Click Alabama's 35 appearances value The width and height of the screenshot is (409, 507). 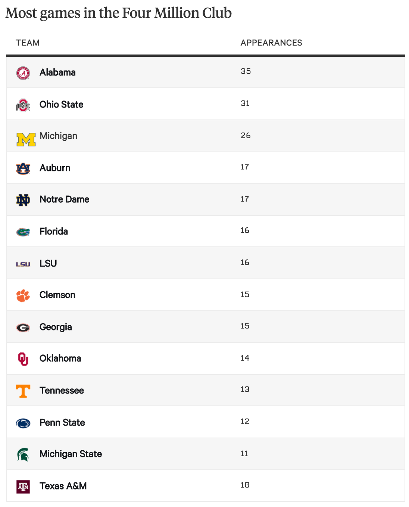[246, 71]
